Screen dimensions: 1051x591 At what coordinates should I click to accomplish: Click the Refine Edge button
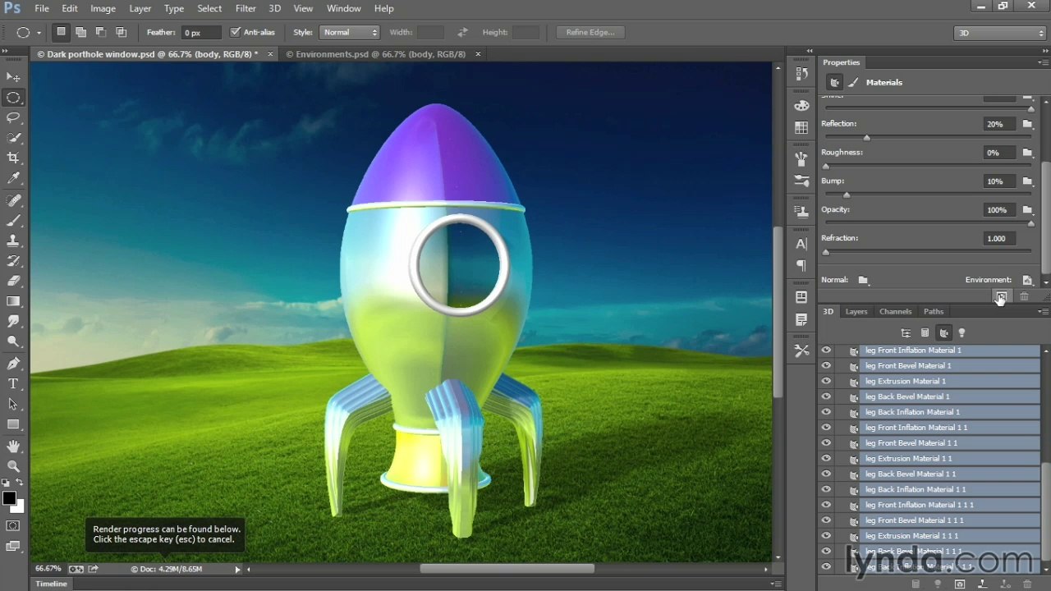coord(590,32)
